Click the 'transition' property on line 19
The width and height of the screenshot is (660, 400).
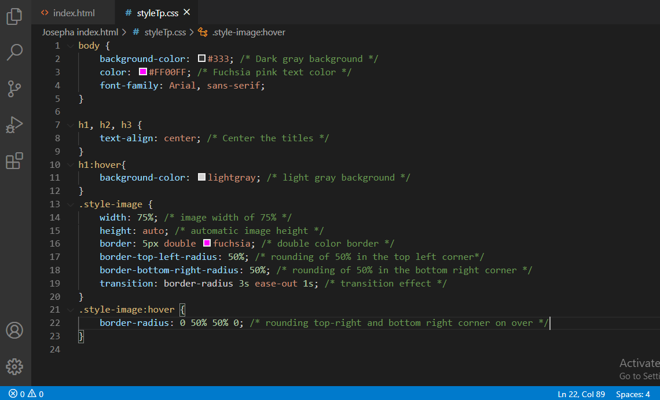[126, 284]
